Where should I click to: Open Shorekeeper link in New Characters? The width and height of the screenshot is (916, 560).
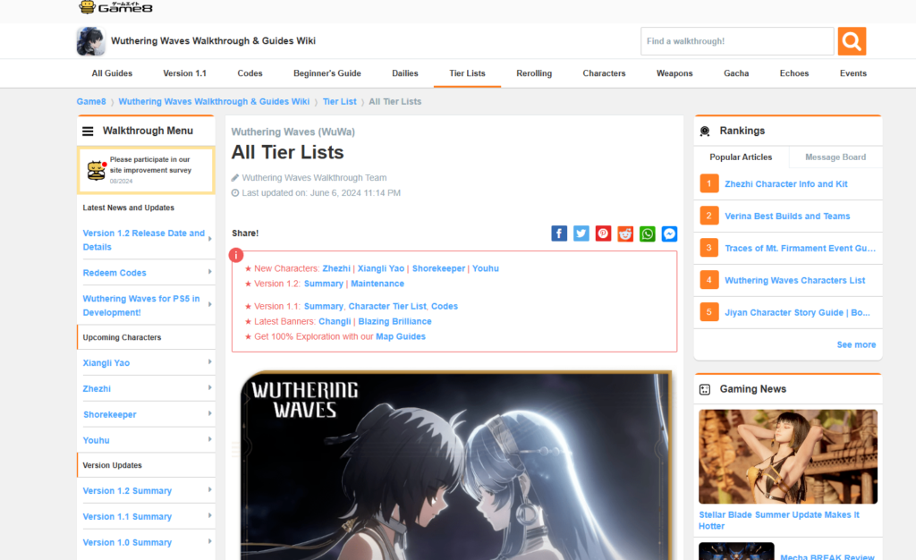click(438, 268)
